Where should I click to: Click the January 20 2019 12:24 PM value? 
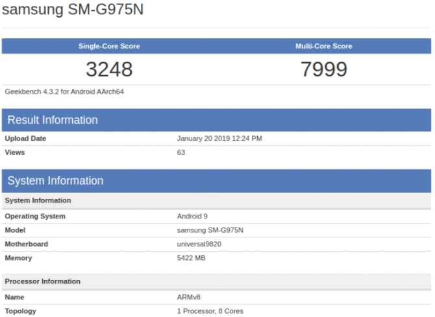tap(219, 139)
